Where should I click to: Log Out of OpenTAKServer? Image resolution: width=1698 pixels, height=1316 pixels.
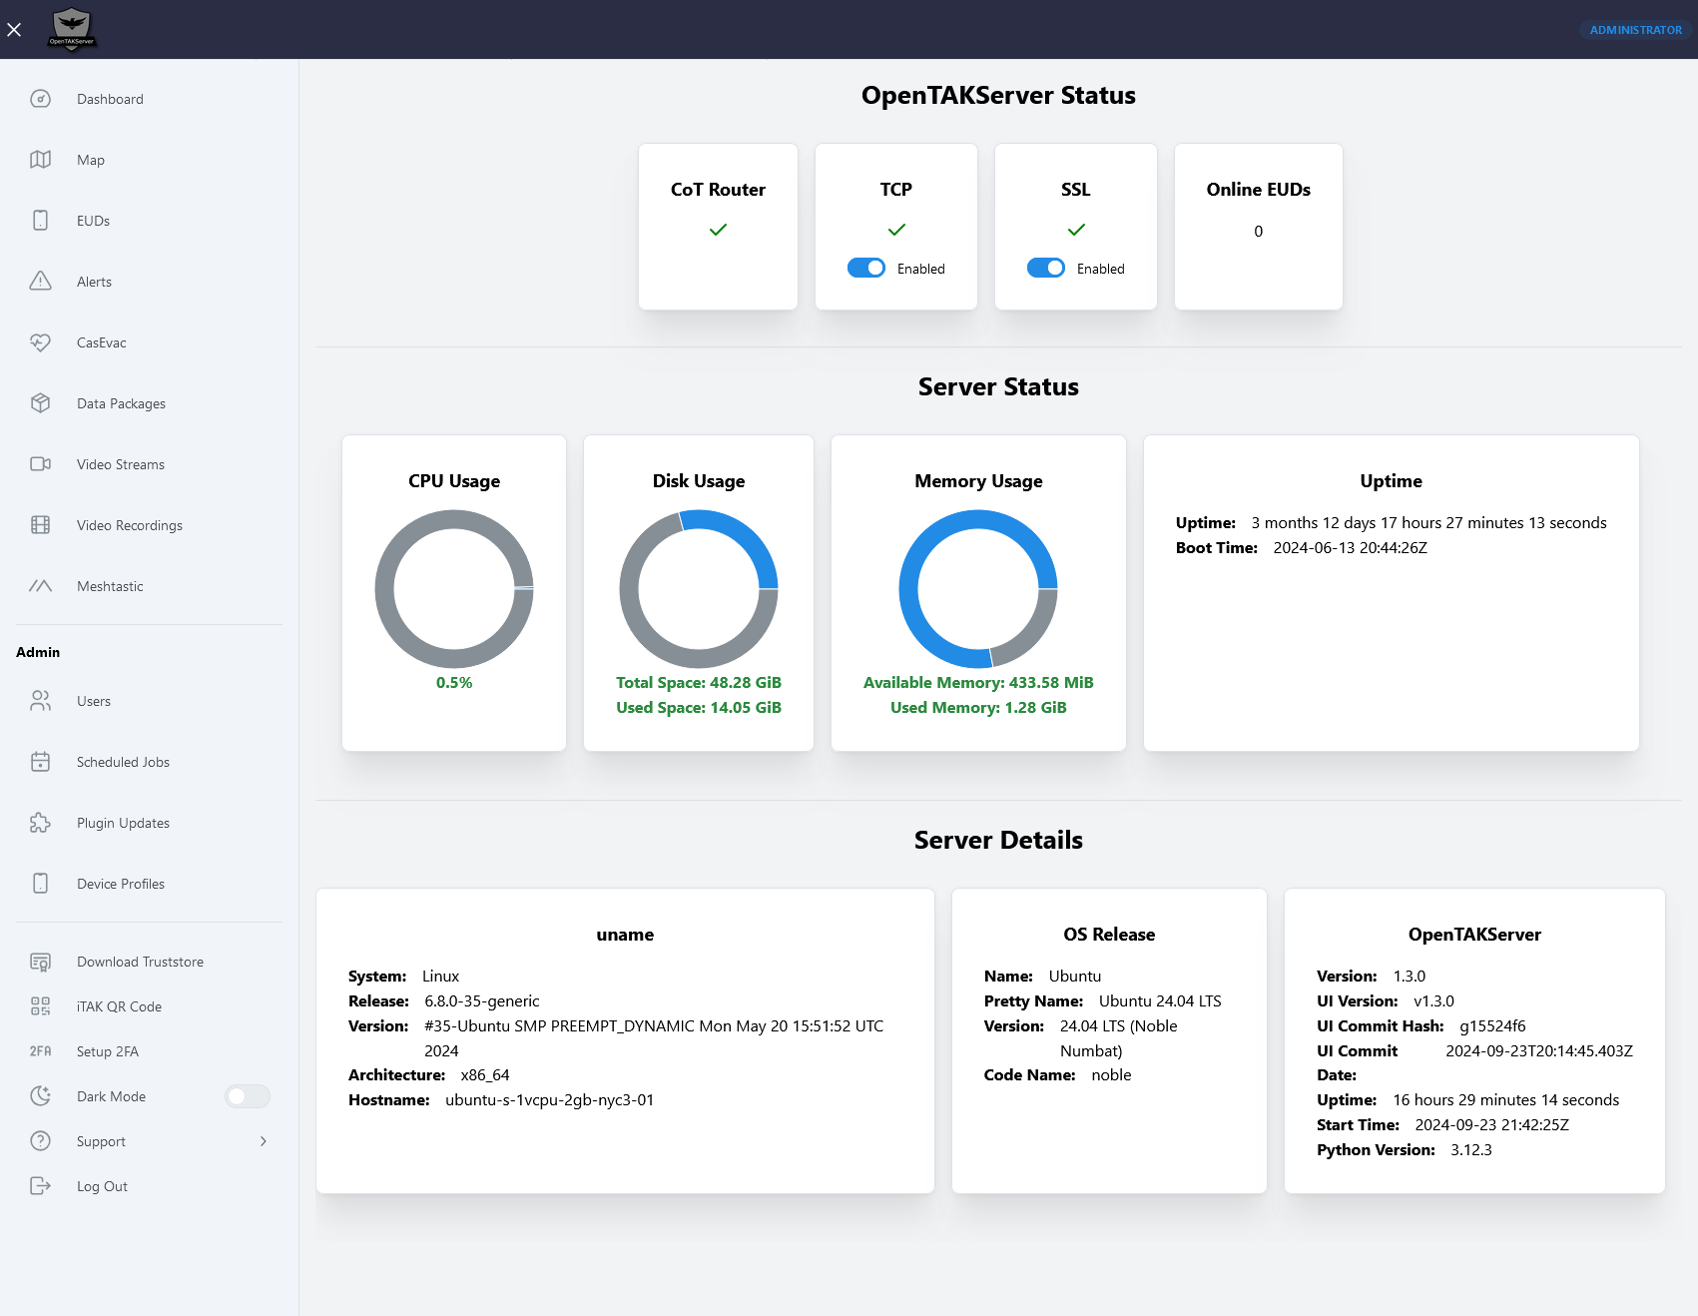pos(102,1186)
